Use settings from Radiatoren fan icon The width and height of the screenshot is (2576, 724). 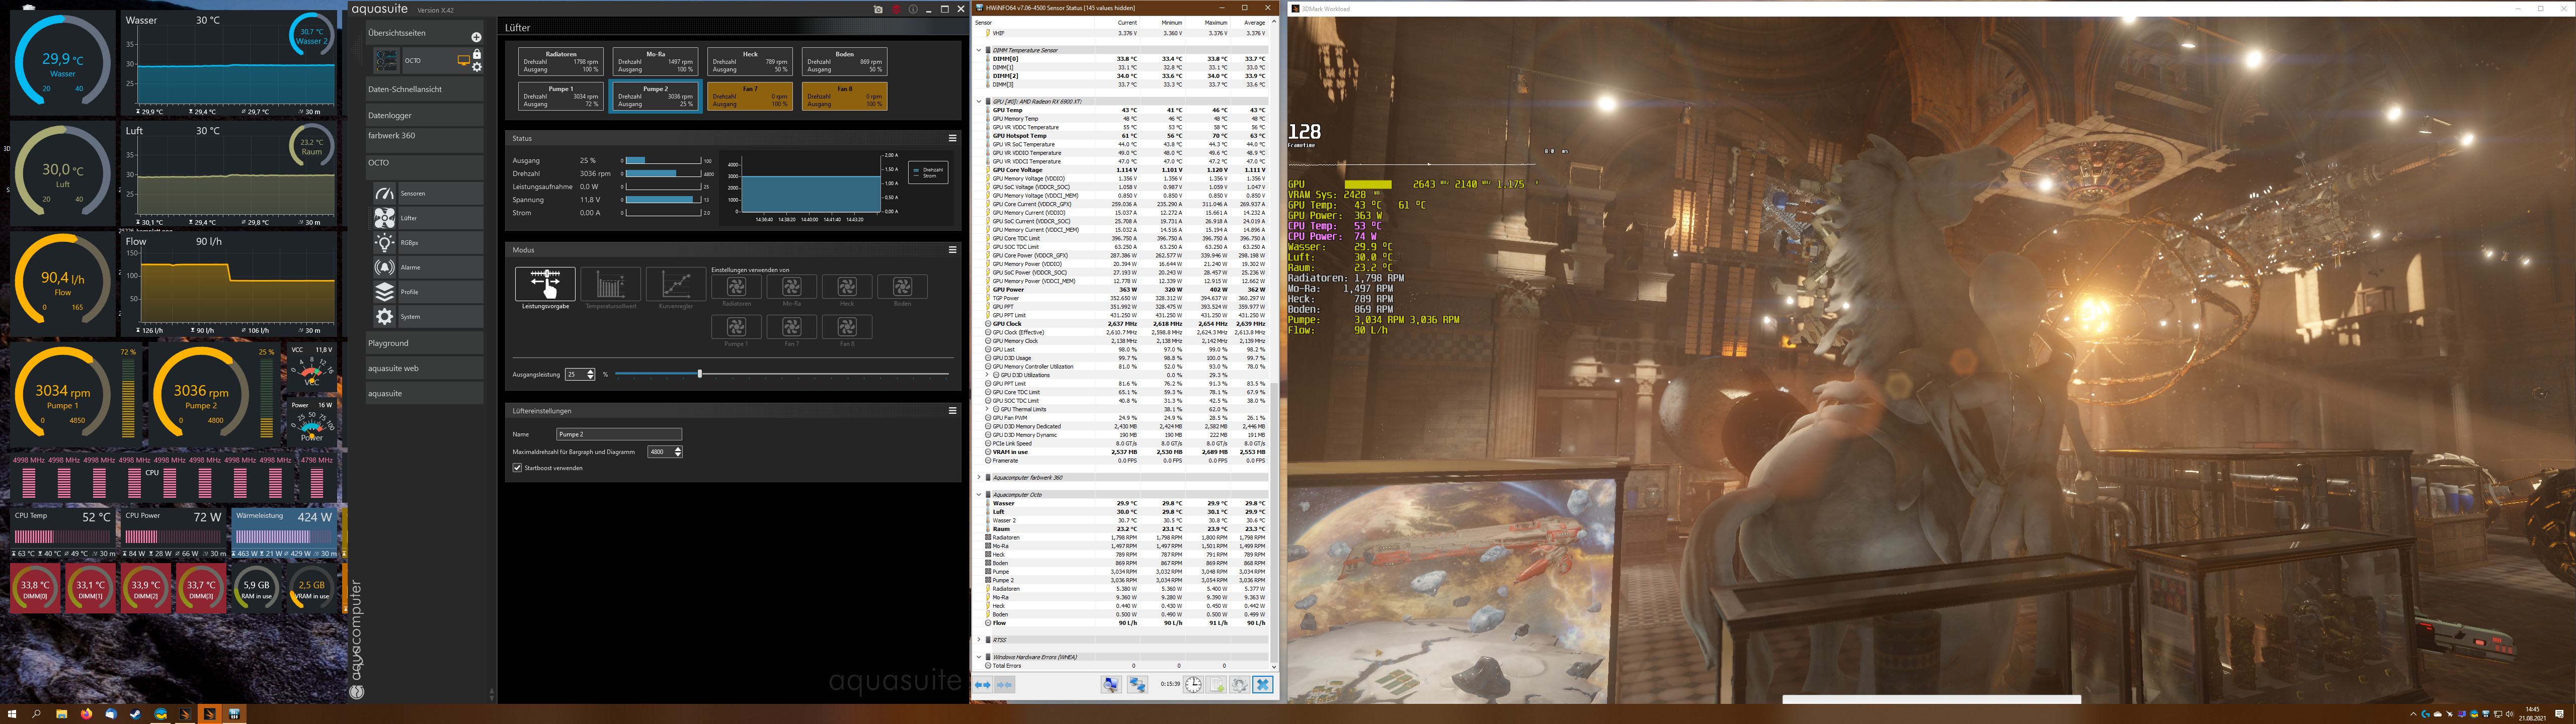pyautogui.click(x=736, y=287)
